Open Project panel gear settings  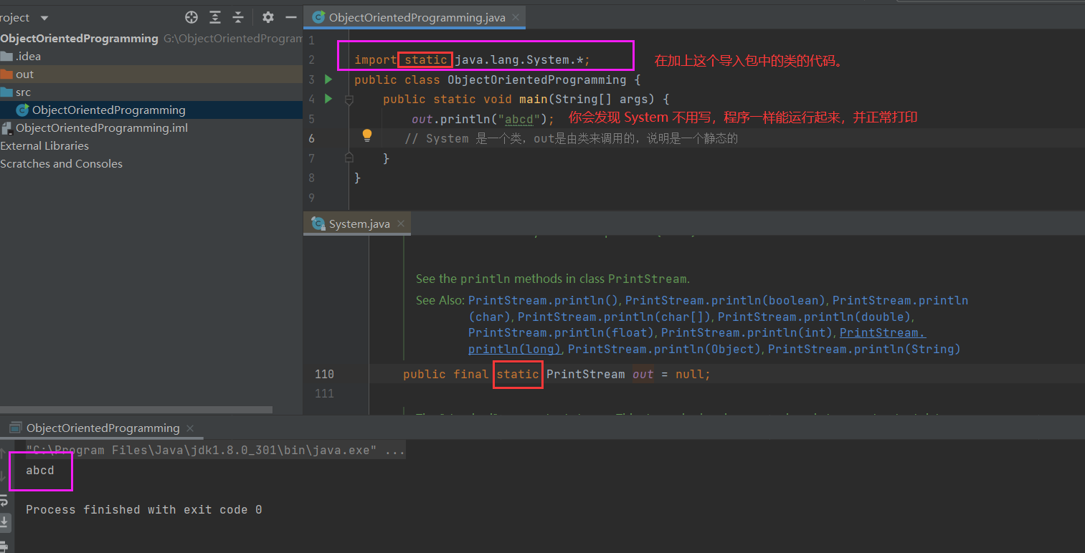268,17
